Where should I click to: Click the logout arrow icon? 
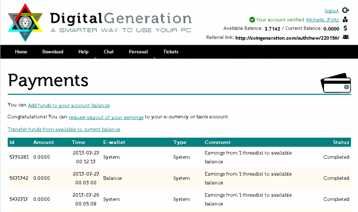[345, 10]
